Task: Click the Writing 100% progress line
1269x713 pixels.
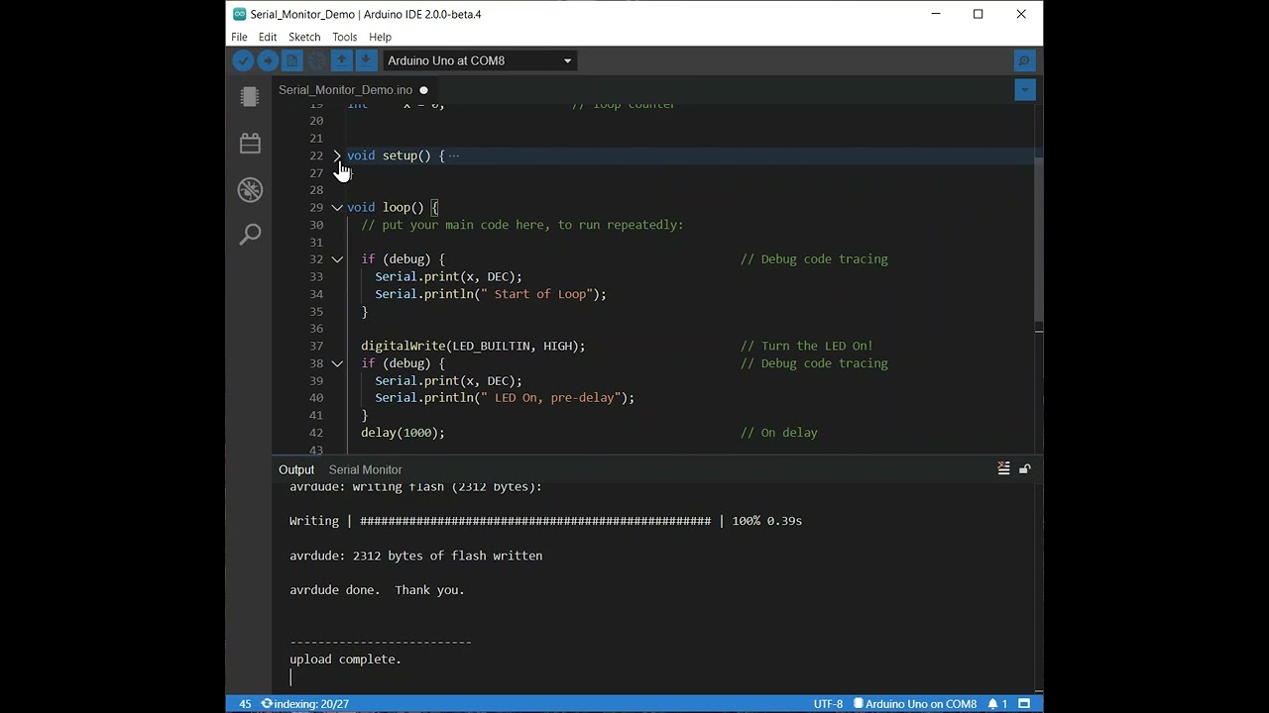Action: coord(545,521)
